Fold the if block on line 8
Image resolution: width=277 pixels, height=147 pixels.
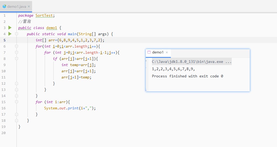tap(16, 59)
